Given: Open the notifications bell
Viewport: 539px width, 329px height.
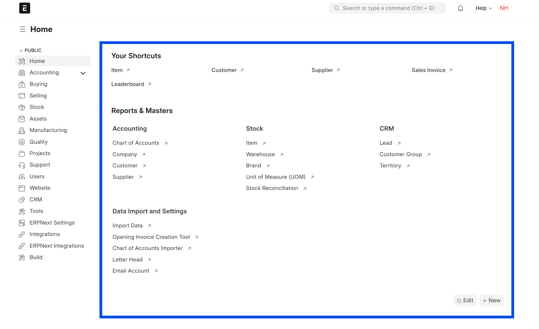Looking at the screenshot, I should (460, 8).
